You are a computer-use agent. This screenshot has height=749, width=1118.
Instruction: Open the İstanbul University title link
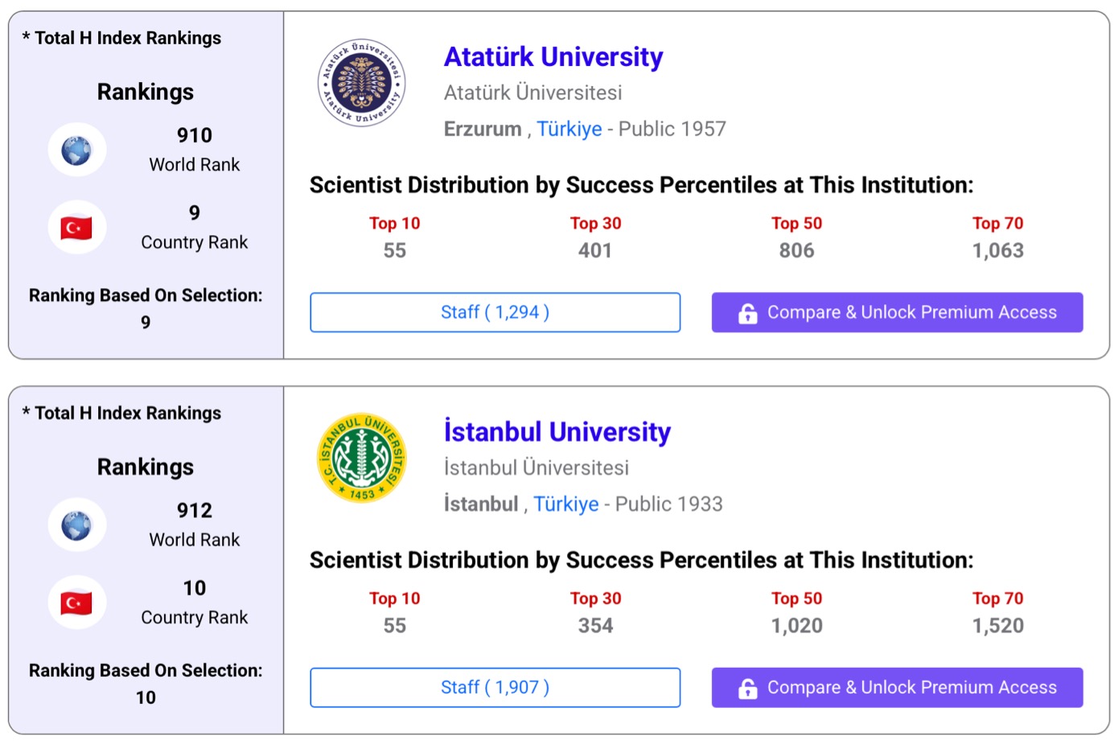coord(557,432)
